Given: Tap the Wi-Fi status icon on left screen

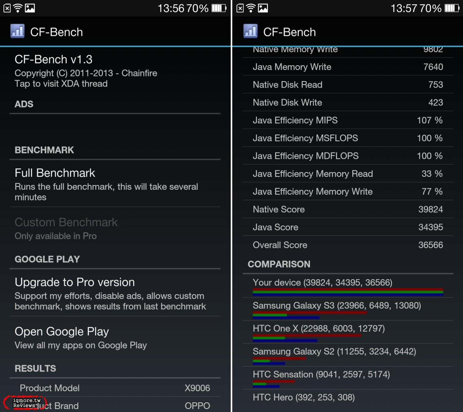Looking at the screenshot, I should point(18,8).
